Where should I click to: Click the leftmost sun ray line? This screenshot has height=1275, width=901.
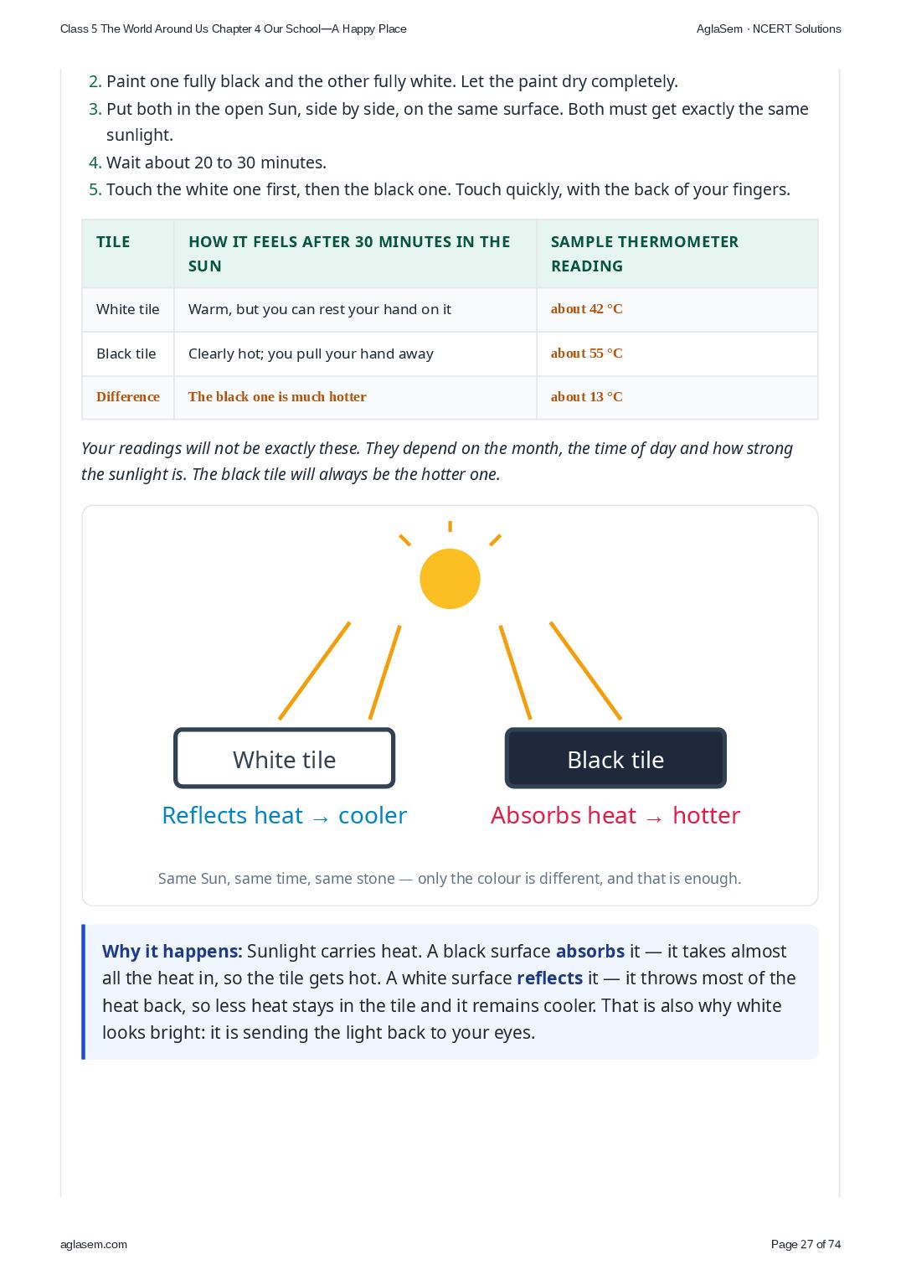[x=314, y=670]
